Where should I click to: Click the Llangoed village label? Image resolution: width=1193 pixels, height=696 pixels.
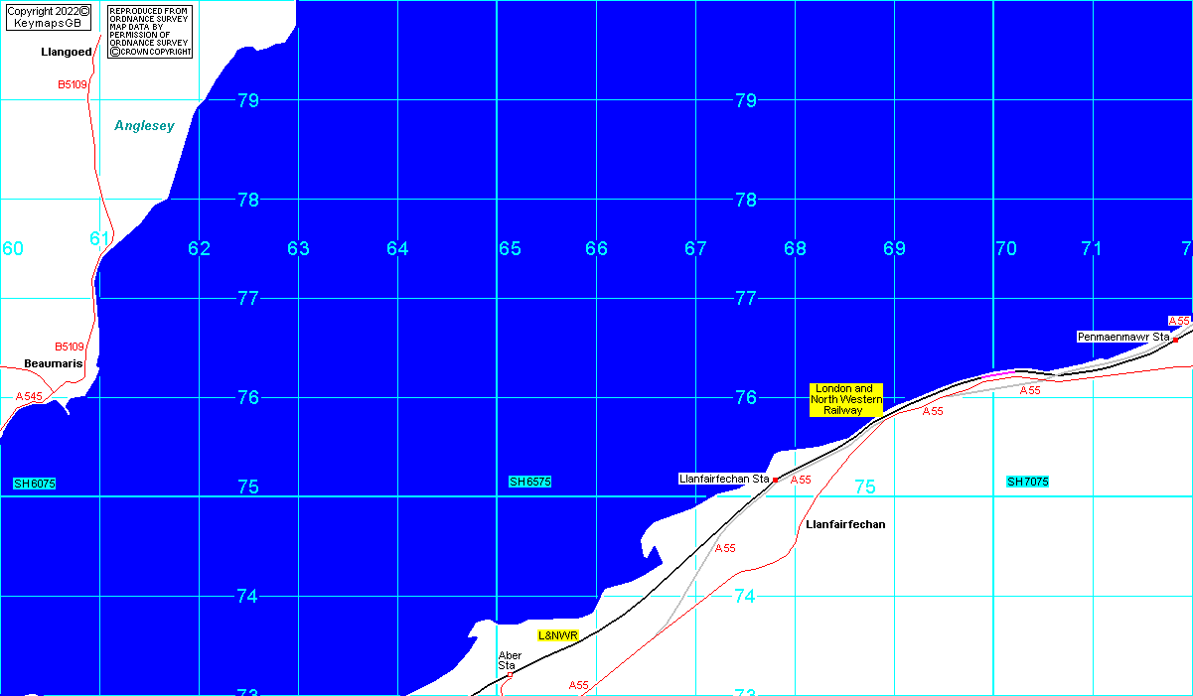[x=66, y=52]
